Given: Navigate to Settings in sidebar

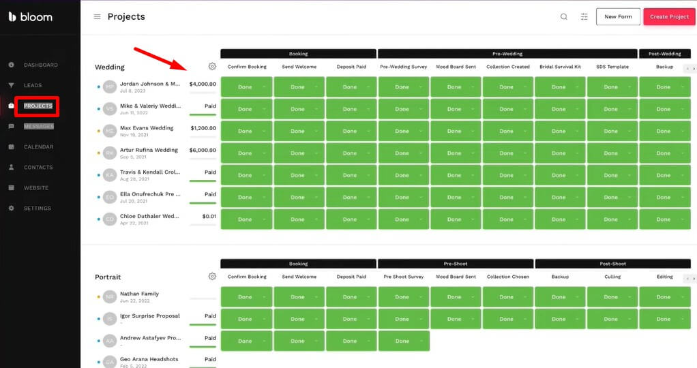Looking at the screenshot, I should coord(37,209).
